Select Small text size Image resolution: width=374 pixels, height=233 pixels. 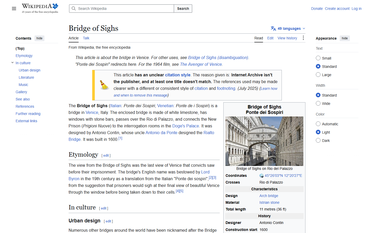pos(318,58)
